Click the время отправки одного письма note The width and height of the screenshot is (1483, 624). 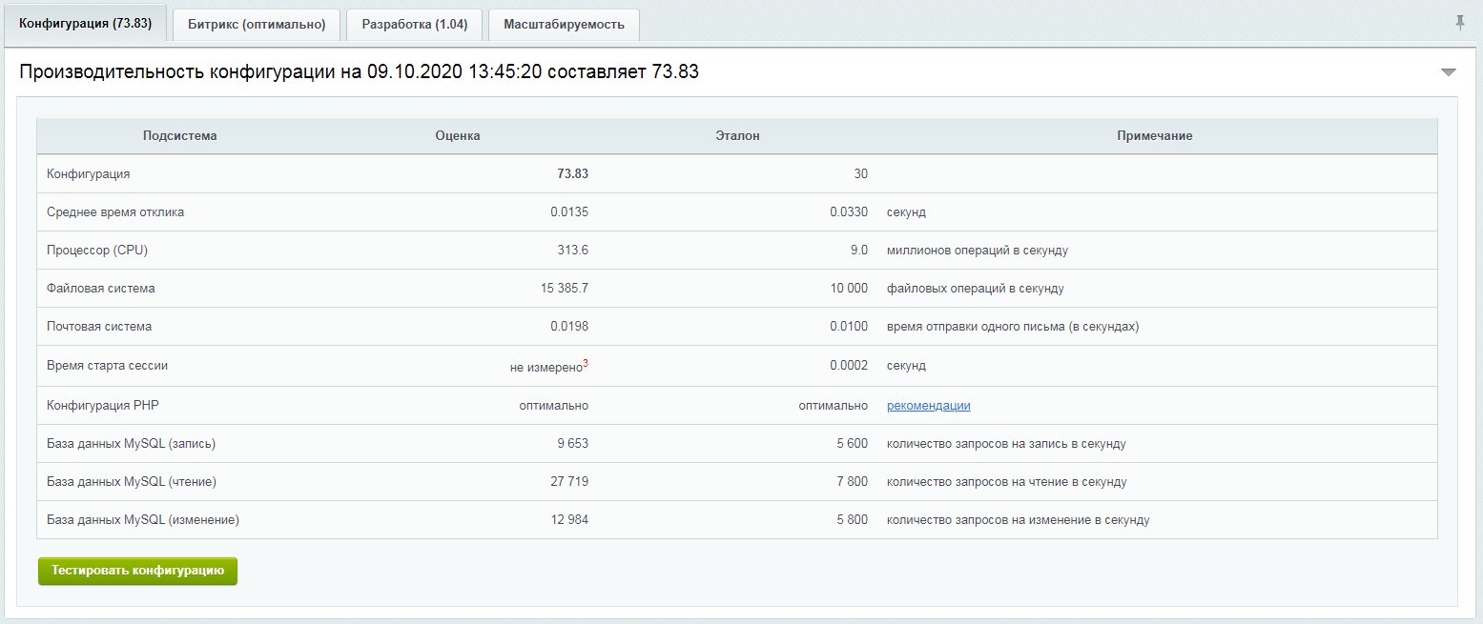[x=1013, y=326]
